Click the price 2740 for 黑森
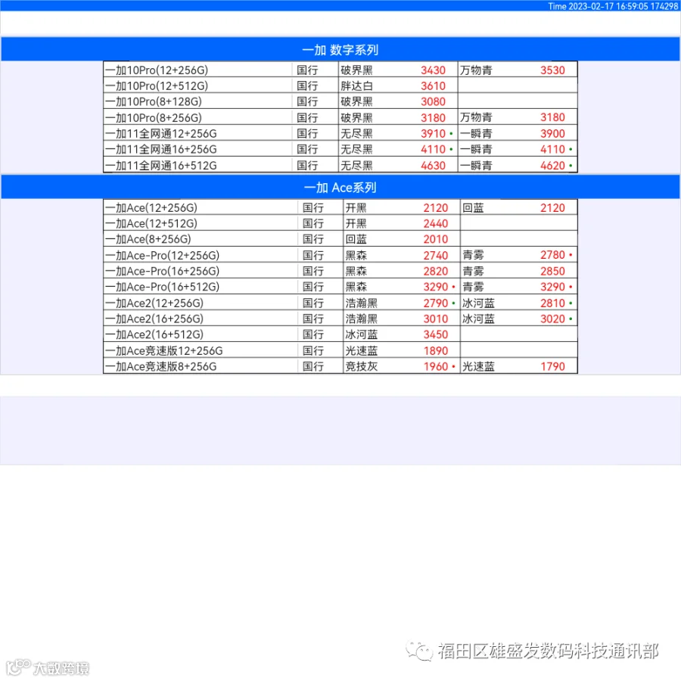This screenshot has height=681, width=681. 436,255
